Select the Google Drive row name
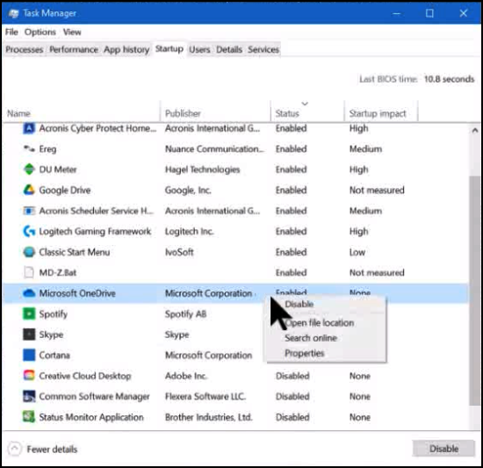The width and height of the screenshot is (483, 468). point(65,191)
